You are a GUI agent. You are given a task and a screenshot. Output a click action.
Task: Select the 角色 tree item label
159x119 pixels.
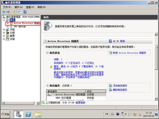pyautogui.click(x=12, y=20)
